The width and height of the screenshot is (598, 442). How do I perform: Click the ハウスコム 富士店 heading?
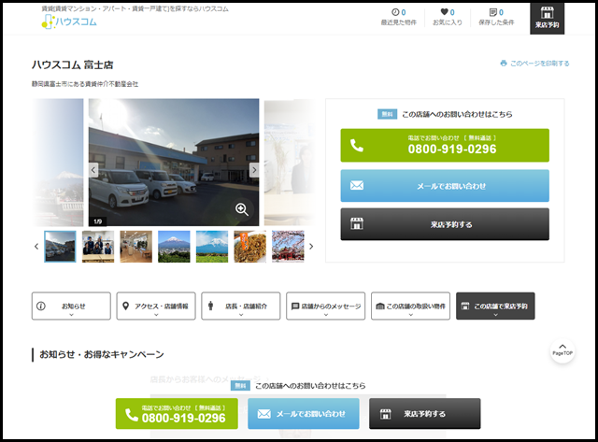point(73,64)
